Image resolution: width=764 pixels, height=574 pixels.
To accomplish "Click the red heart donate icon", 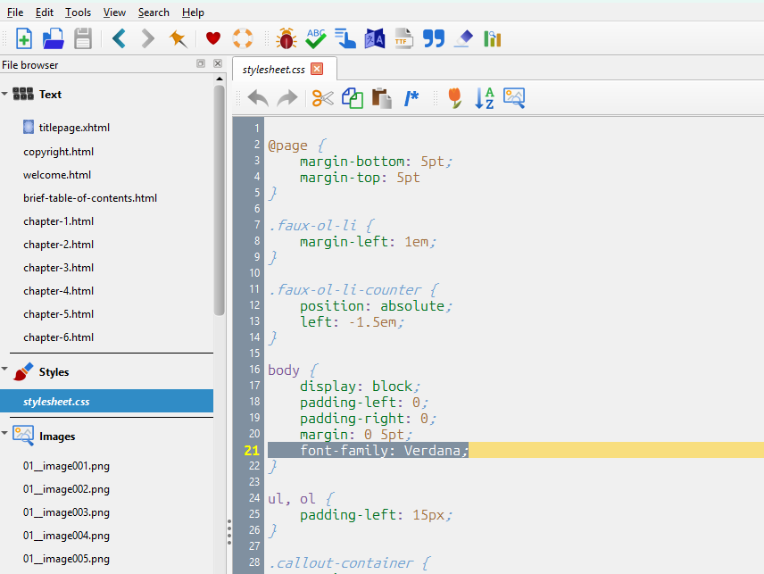I will pyautogui.click(x=213, y=38).
